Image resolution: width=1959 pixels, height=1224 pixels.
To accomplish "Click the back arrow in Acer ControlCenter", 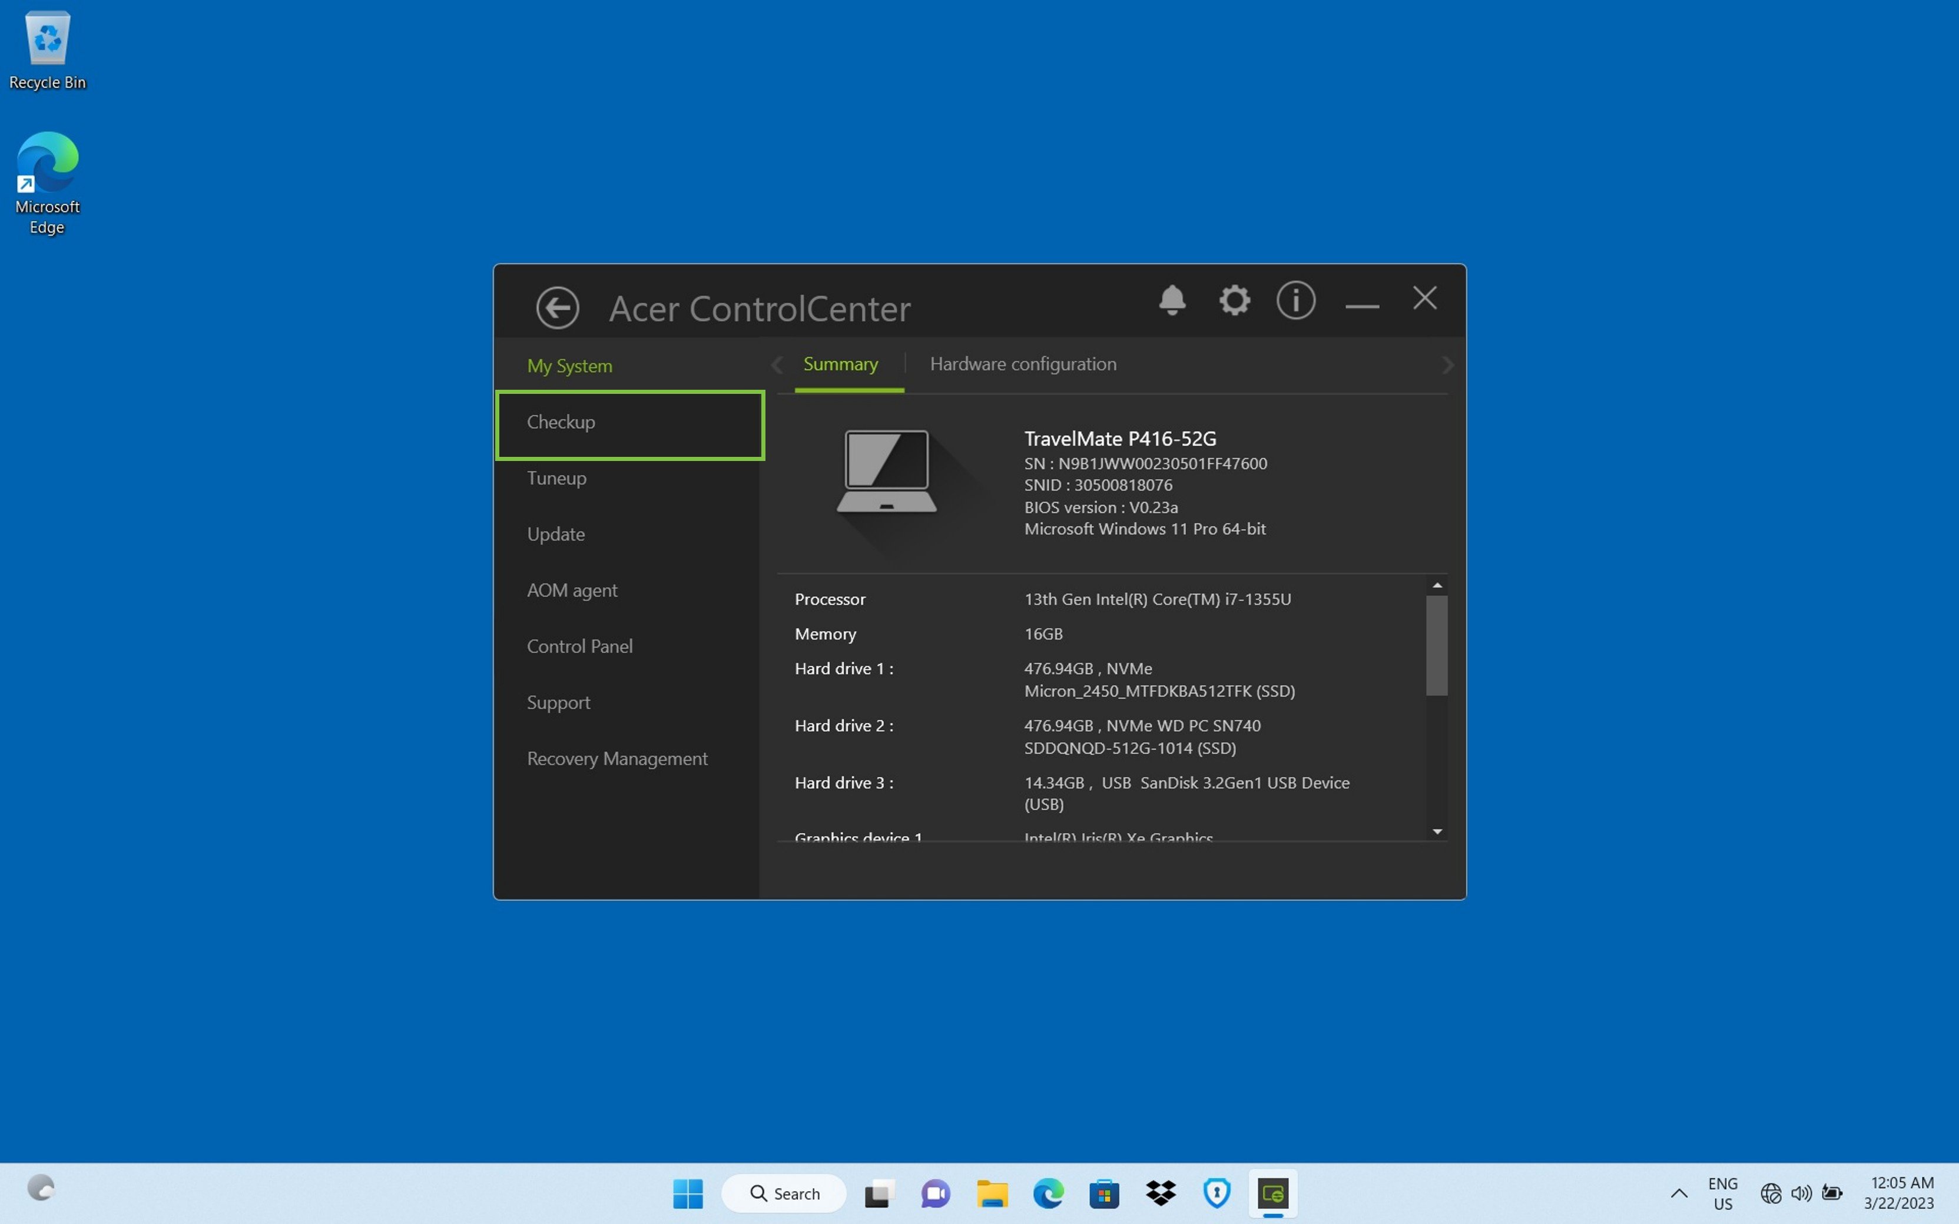I will [x=557, y=307].
